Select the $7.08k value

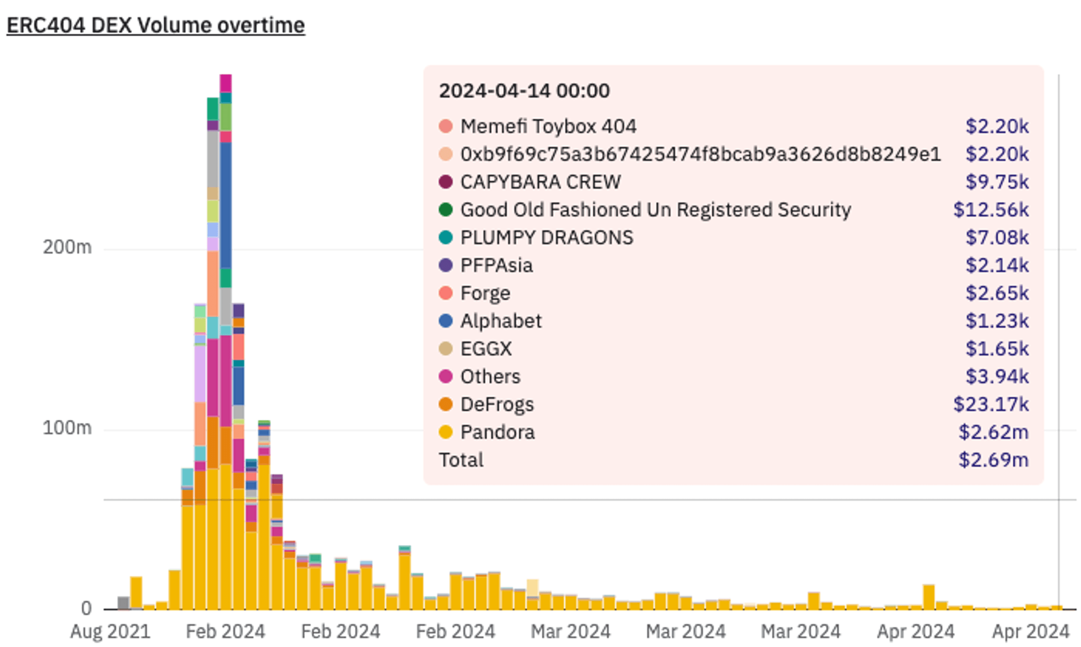pos(997,238)
